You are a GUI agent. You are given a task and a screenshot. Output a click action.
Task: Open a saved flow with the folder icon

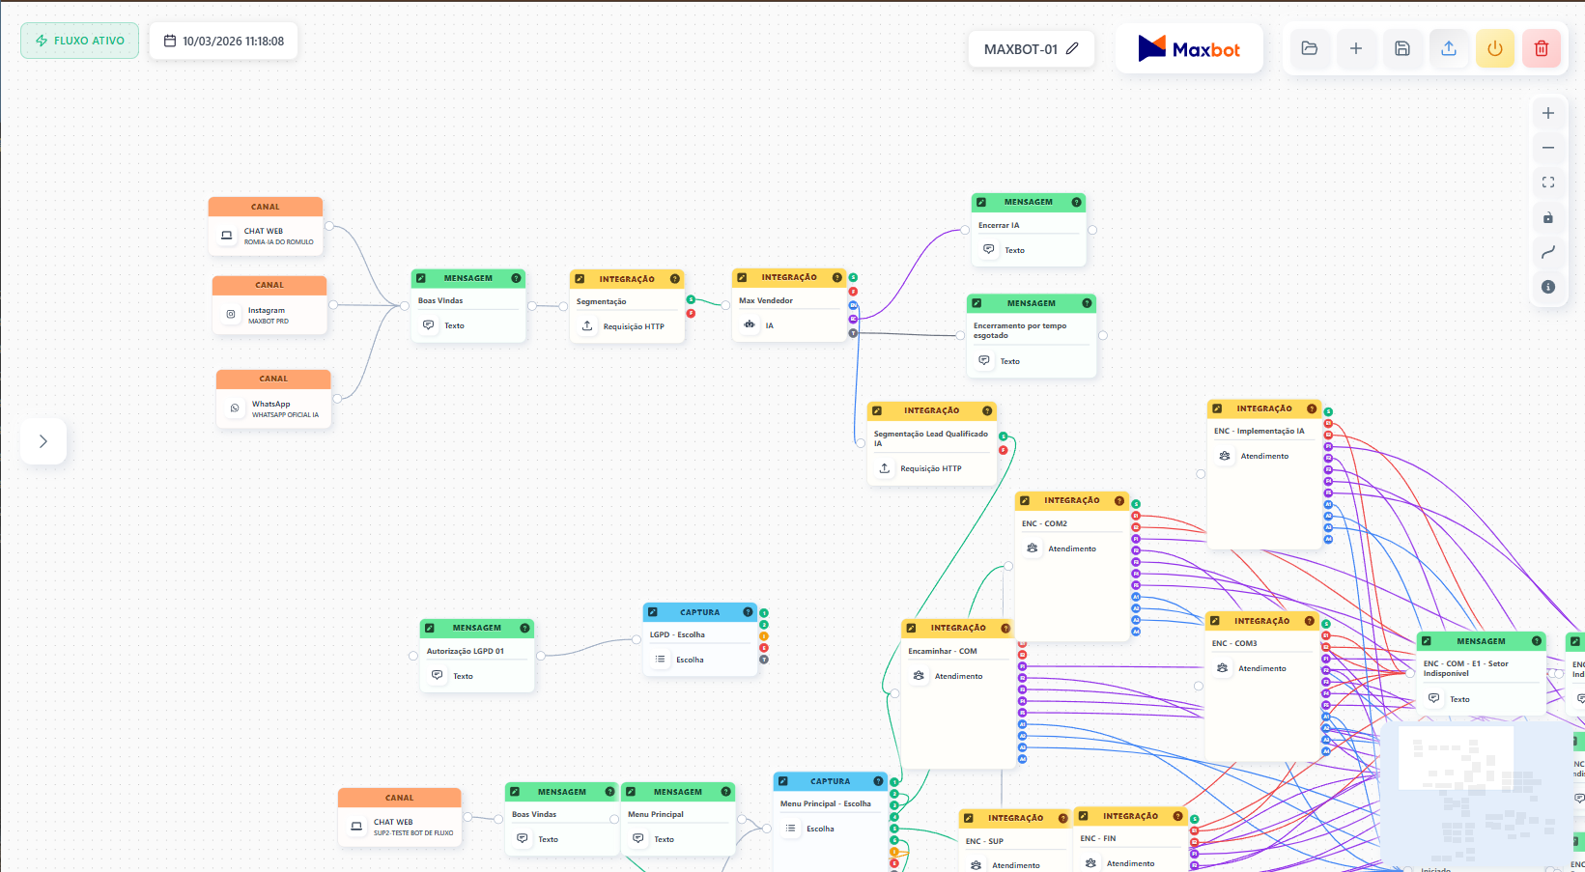pyautogui.click(x=1310, y=48)
